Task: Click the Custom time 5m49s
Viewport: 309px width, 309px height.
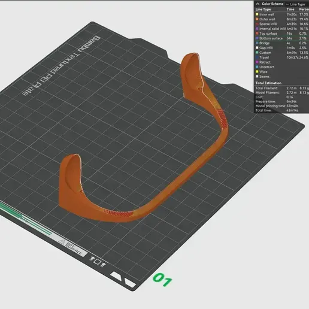Action: click(292, 53)
